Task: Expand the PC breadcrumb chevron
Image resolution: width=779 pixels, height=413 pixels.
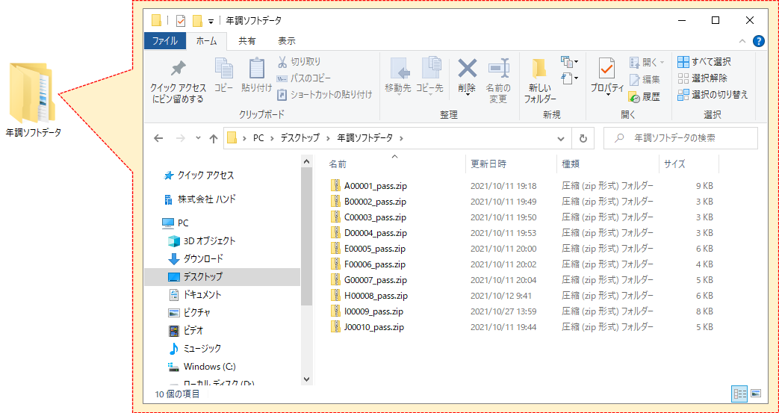Action: pyautogui.click(x=272, y=139)
